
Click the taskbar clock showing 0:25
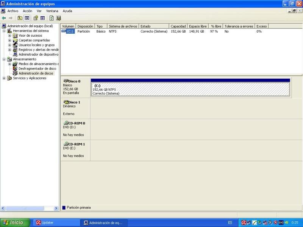click(295, 223)
